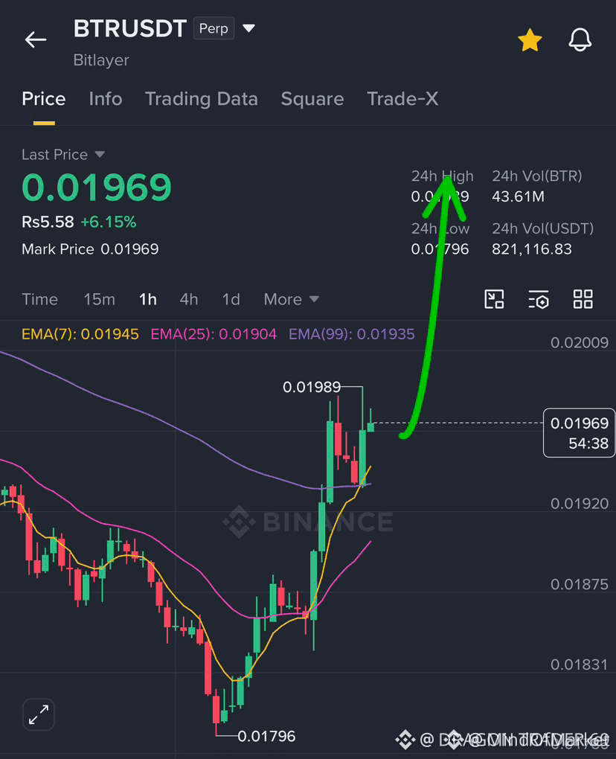Tap the 0.01920 price axis label
616x759 pixels.
point(580,504)
